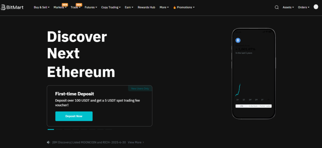The width and height of the screenshot is (322, 148).
Task: Expand the Earn menu
Action: point(129,8)
